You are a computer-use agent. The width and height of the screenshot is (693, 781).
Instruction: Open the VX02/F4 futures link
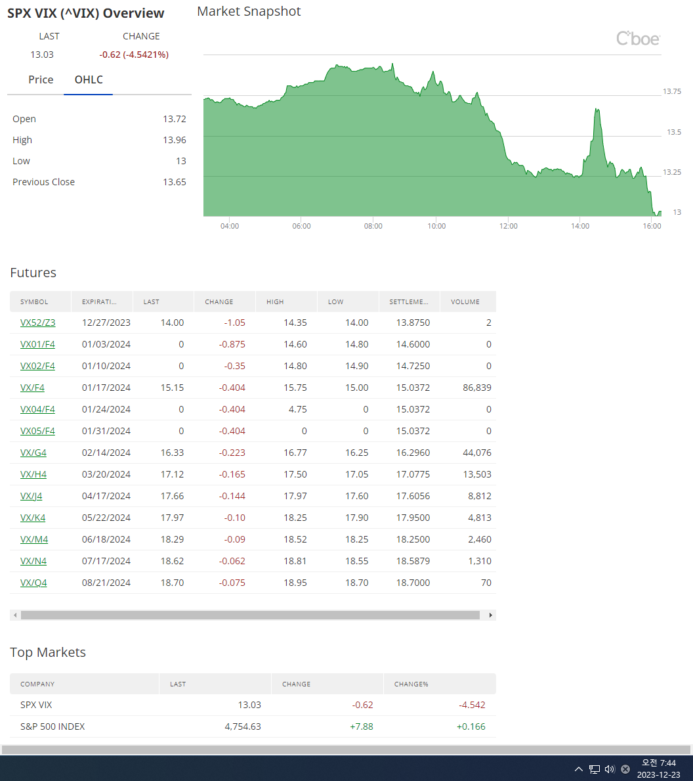coord(38,366)
